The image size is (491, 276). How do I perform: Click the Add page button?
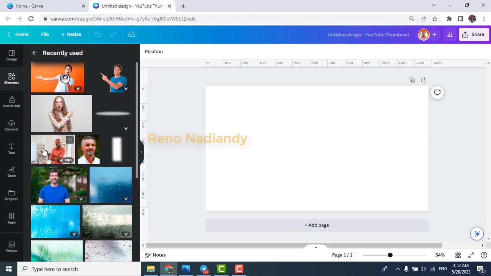[317, 225]
